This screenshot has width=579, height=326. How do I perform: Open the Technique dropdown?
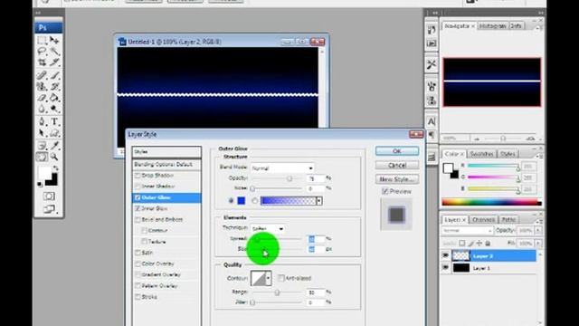pos(268,229)
